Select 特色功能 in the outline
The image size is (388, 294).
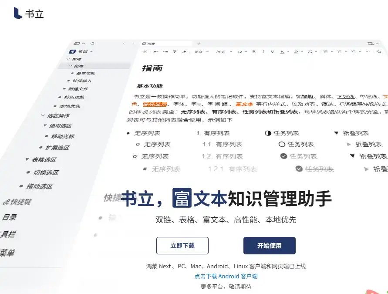coord(74,97)
